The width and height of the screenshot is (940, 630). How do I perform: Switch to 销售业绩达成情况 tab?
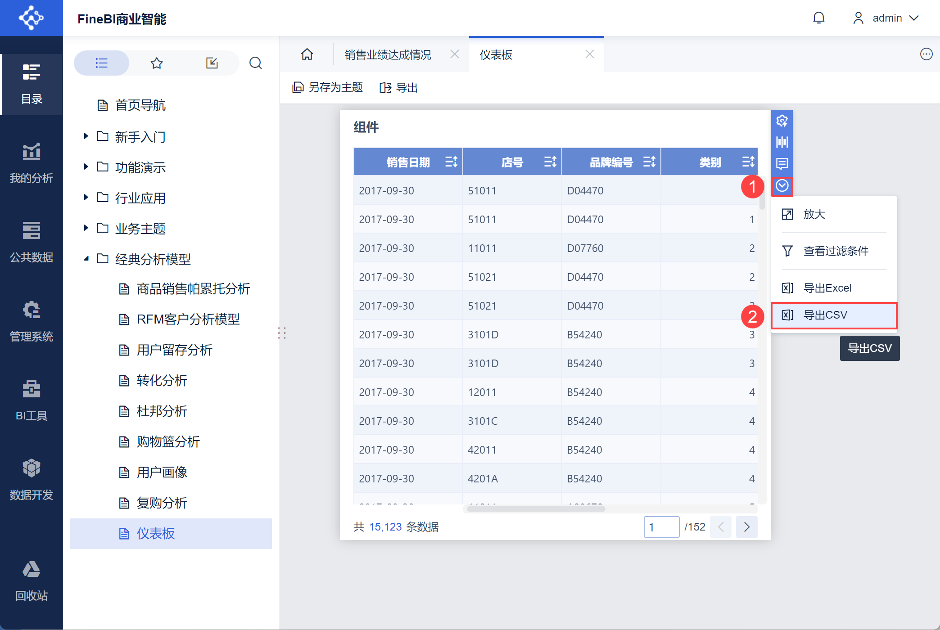click(x=388, y=55)
